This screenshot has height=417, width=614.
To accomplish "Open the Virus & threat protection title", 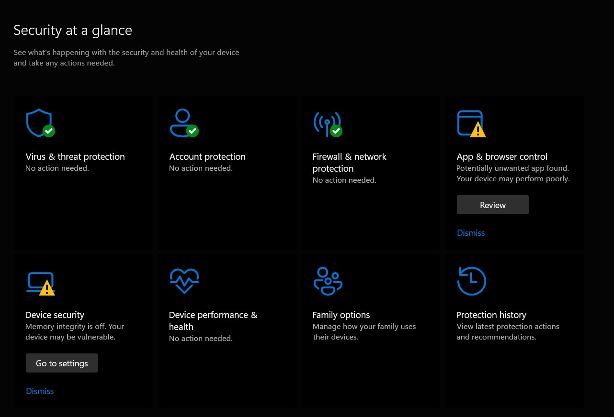I will point(75,157).
